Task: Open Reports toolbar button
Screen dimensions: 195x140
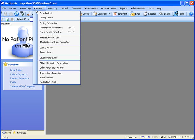Action: coord(149,14)
